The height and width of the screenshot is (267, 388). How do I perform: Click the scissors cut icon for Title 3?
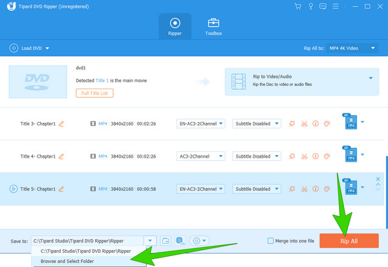(304, 123)
